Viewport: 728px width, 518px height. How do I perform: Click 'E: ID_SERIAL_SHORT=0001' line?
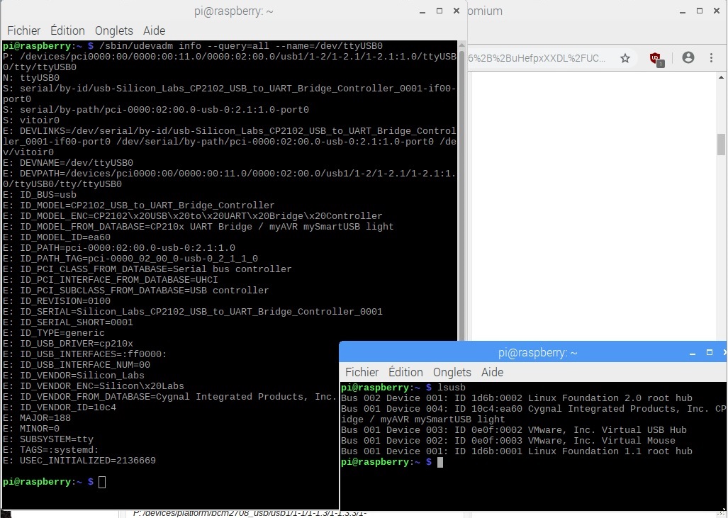pyautogui.click(x=68, y=322)
